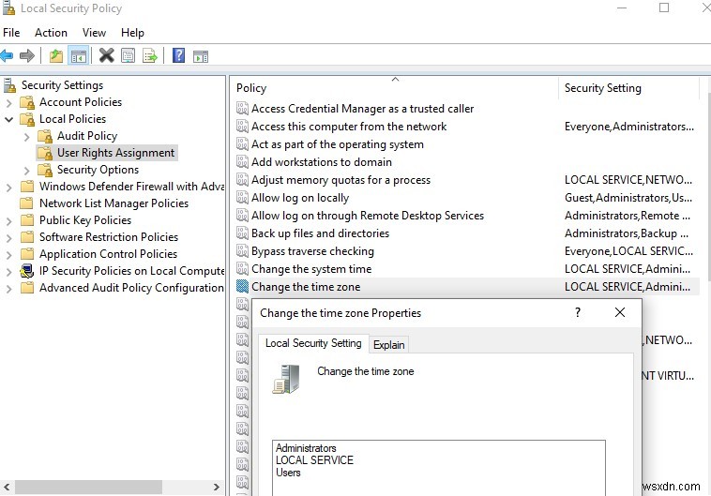Expand Software Restriction Policies node
The width and height of the screenshot is (711, 496).
coord(8,238)
